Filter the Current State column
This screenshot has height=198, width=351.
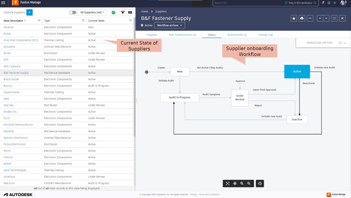point(130,20)
